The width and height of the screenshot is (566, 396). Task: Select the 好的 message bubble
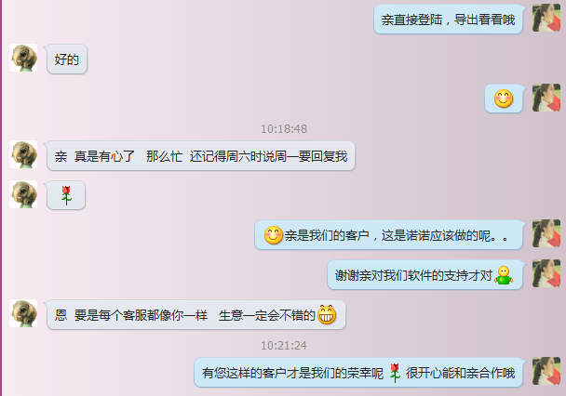point(67,59)
